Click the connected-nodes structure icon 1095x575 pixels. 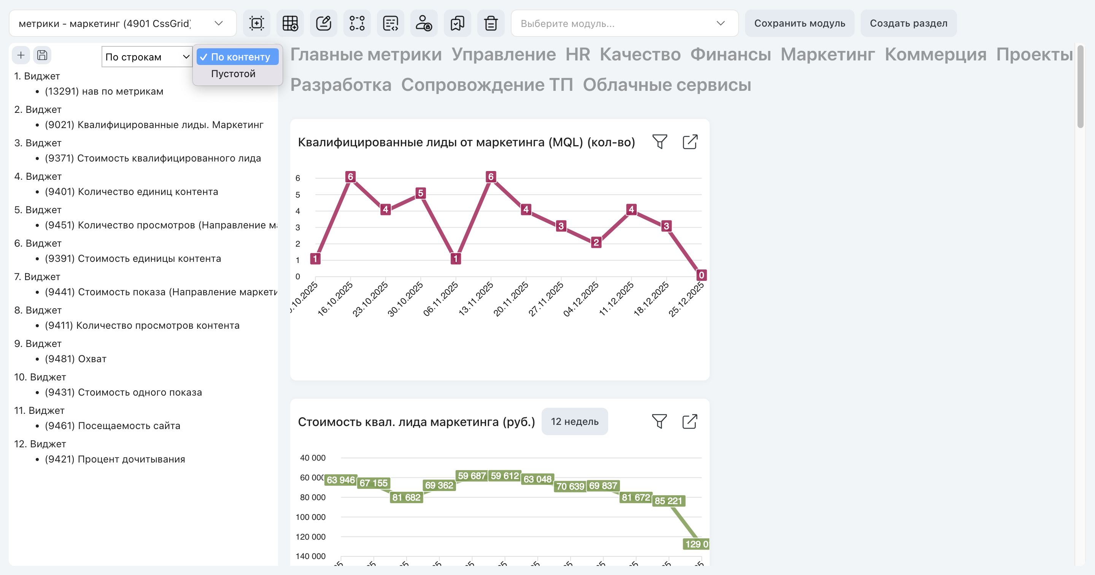pos(357,23)
